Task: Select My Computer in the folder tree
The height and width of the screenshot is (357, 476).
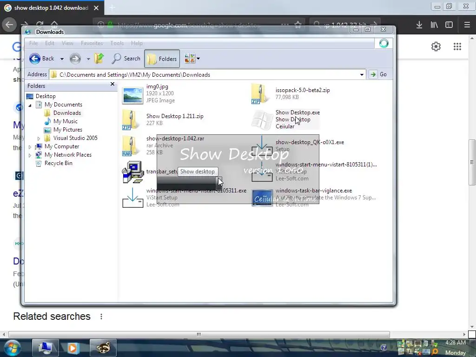Action: tap(62, 146)
